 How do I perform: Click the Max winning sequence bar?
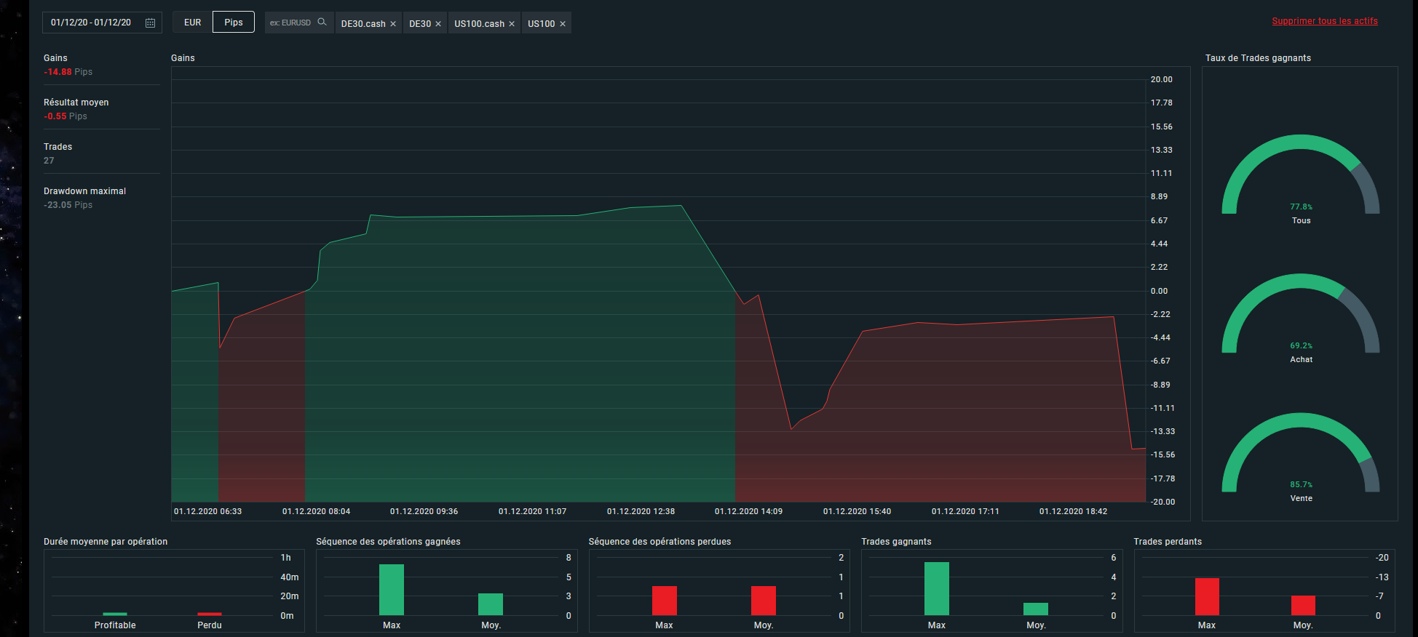point(392,590)
